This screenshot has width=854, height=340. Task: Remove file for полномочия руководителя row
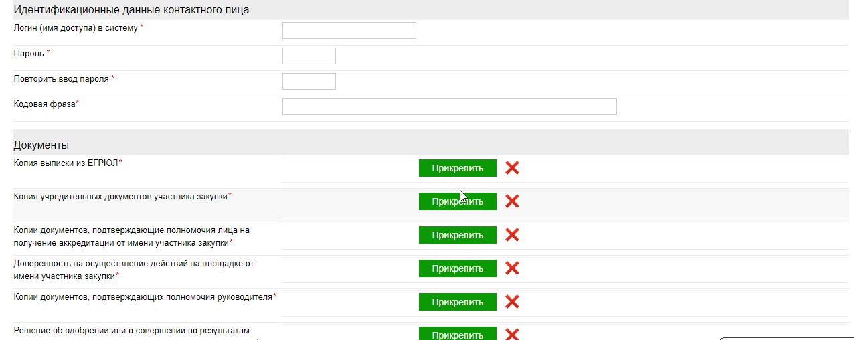[x=512, y=302]
